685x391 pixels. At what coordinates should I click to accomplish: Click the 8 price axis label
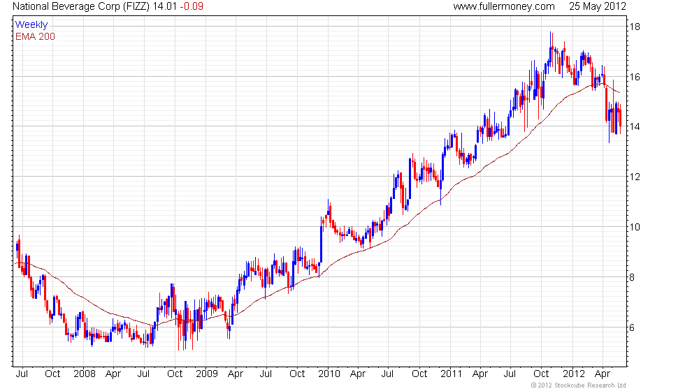635,278
